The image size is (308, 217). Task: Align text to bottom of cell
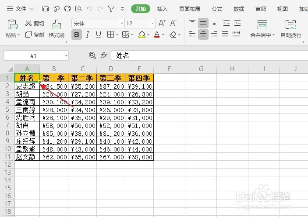214,24
